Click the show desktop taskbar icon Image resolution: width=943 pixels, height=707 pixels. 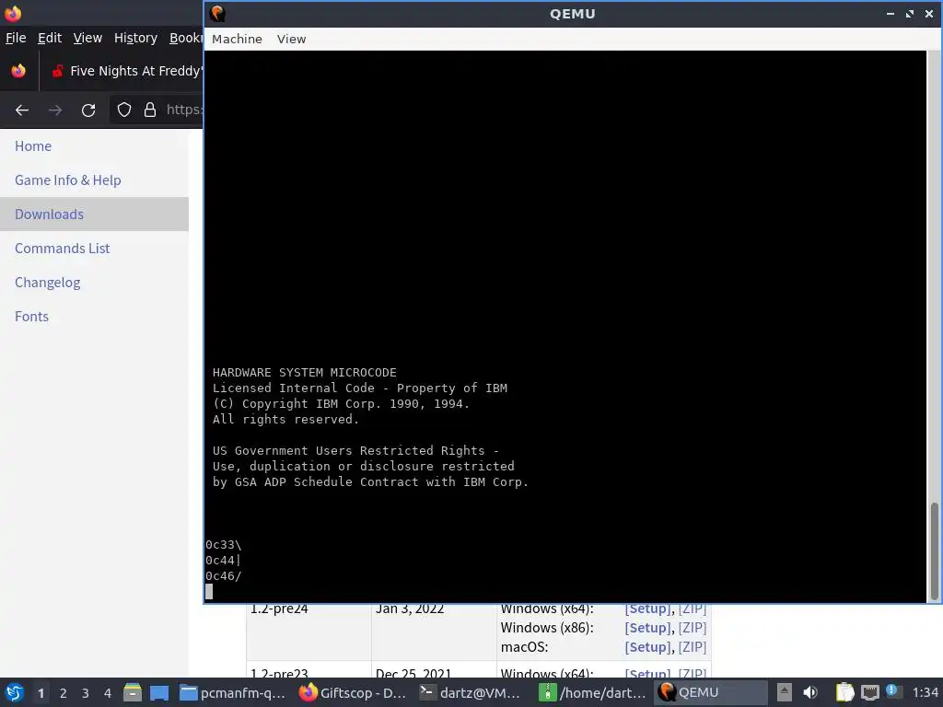[x=159, y=692]
